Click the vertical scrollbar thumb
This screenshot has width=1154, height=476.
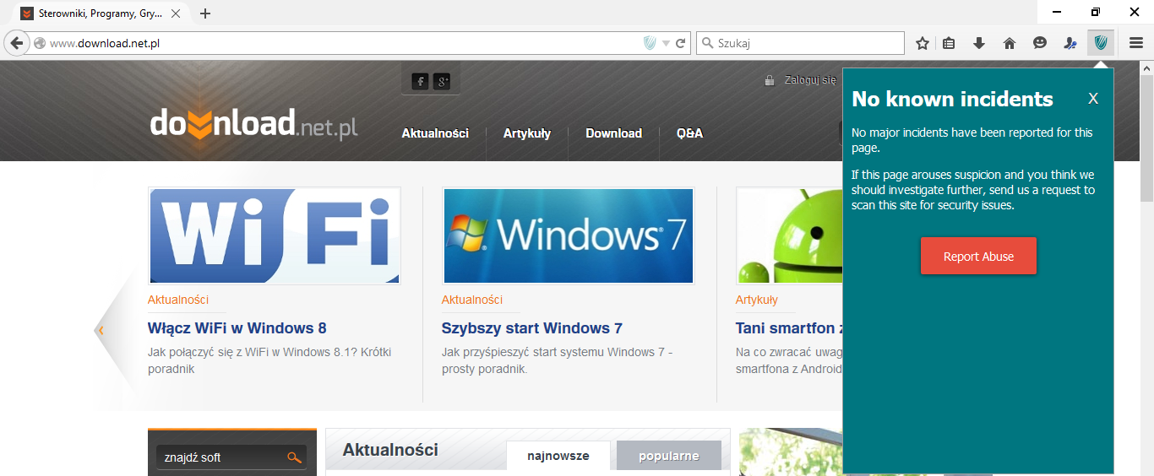(1146, 138)
